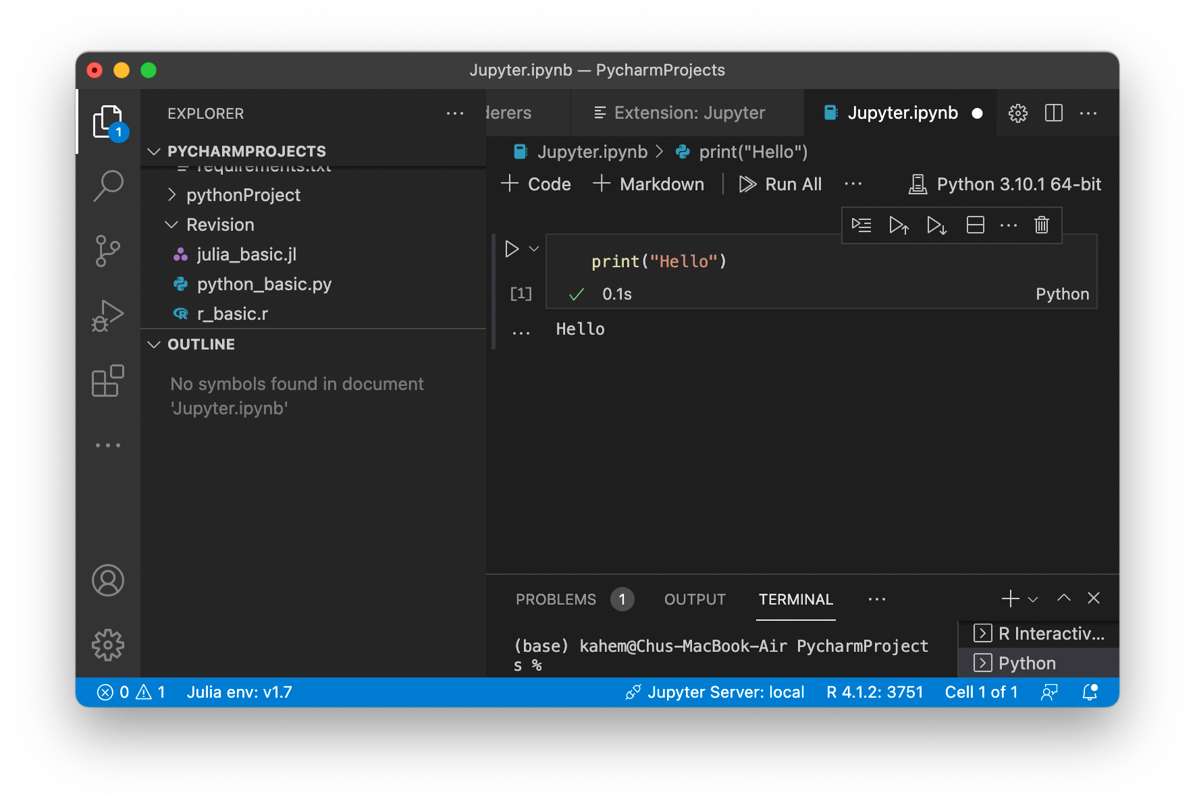Click the delete cell trash icon

pyautogui.click(x=1041, y=225)
